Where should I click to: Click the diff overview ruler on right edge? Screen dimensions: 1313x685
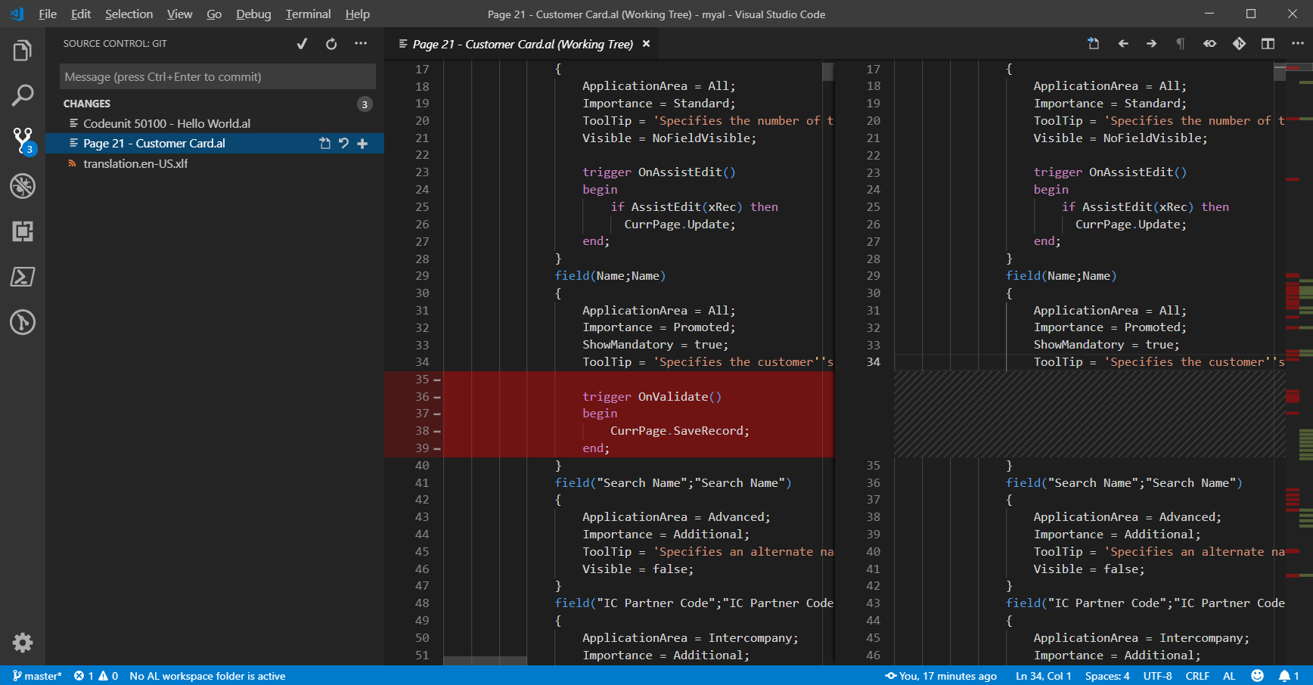coord(1299,363)
